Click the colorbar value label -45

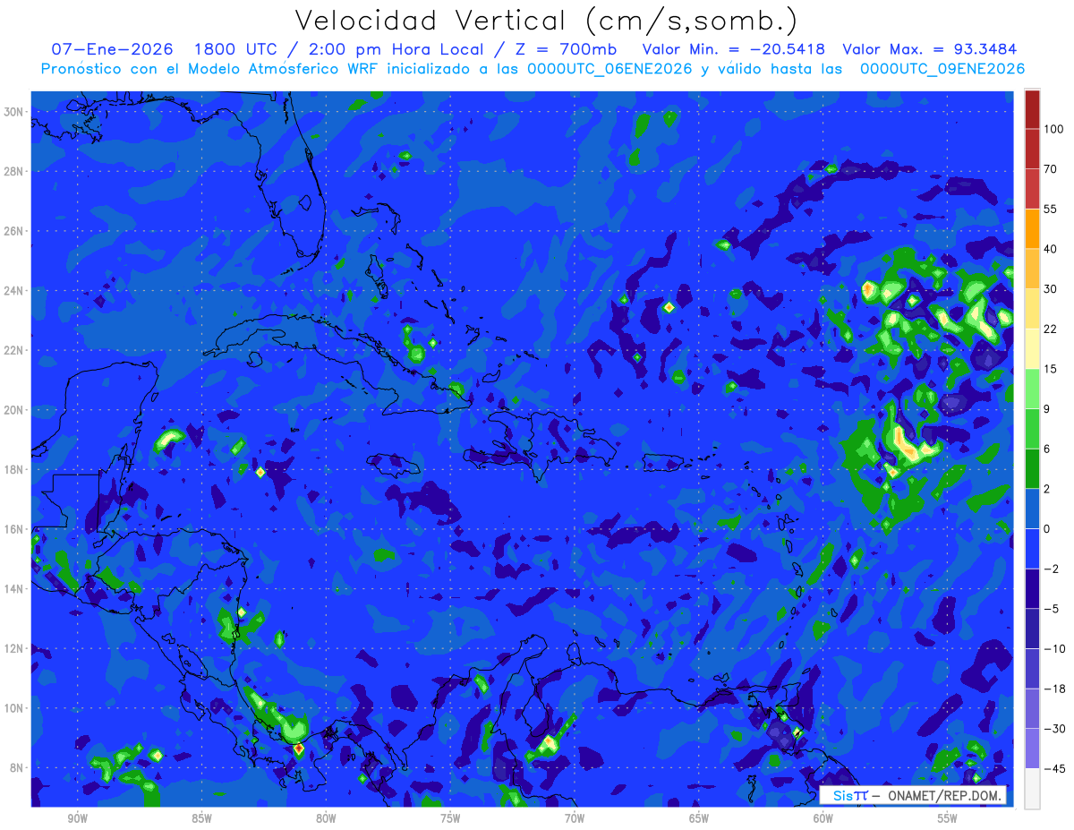[1053, 768]
